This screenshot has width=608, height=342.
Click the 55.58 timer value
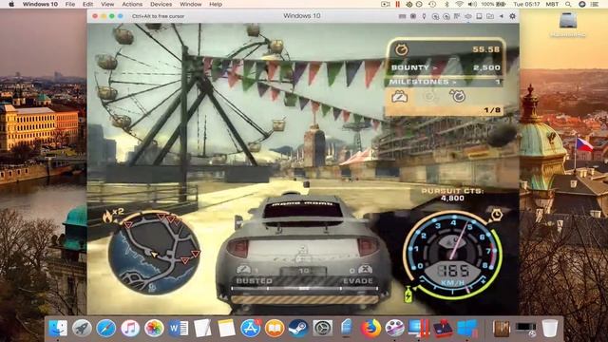pos(485,49)
